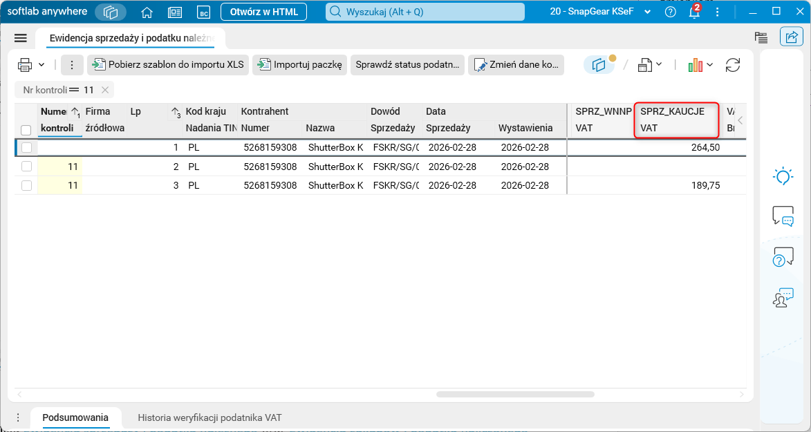Open the user support chat icon in the sidebar
Viewport: 811px width, 432px height.
783,297
